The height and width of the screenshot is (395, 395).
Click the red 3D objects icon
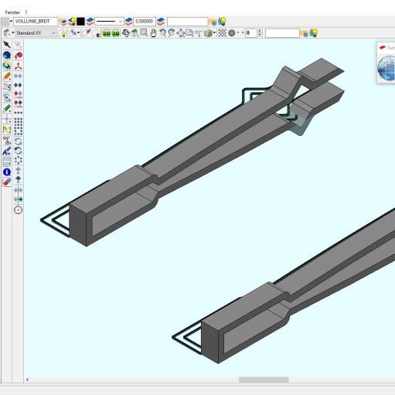(18, 55)
